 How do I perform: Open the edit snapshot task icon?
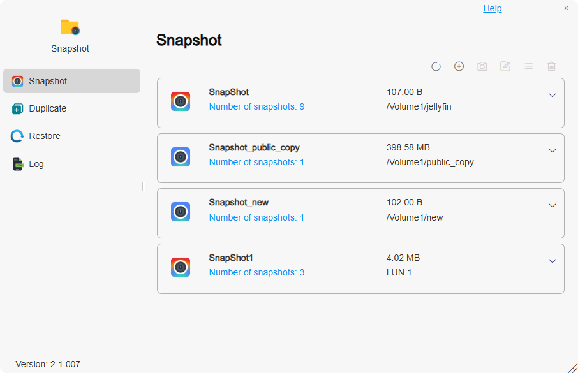505,66
